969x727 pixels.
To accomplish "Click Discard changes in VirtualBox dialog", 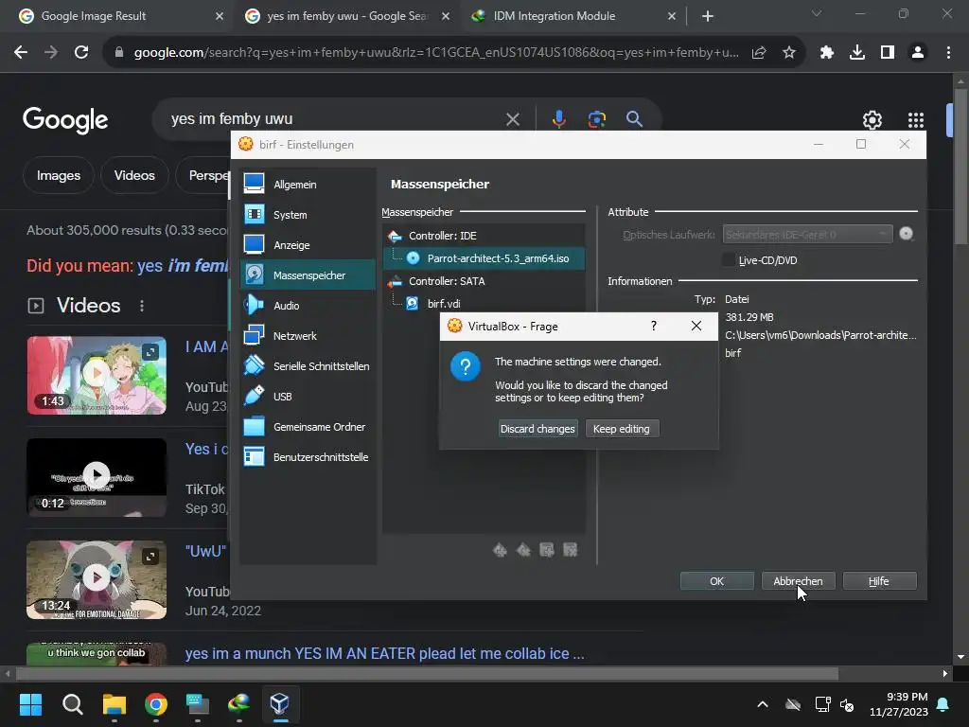I will pos(537,429).
